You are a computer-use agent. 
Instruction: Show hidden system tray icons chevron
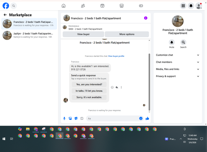(x=181, y=139)
